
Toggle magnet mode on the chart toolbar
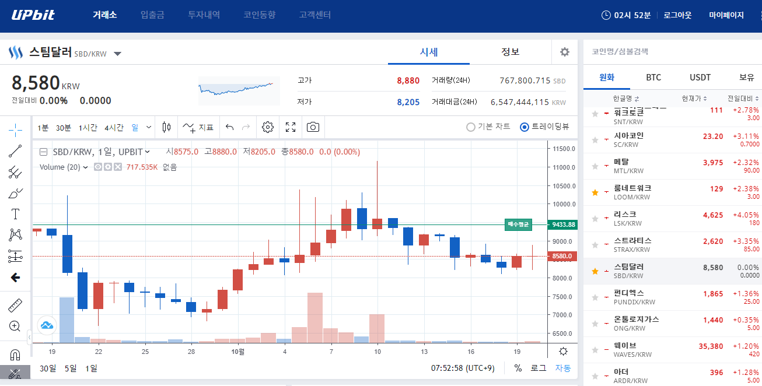tap(15, 355)
